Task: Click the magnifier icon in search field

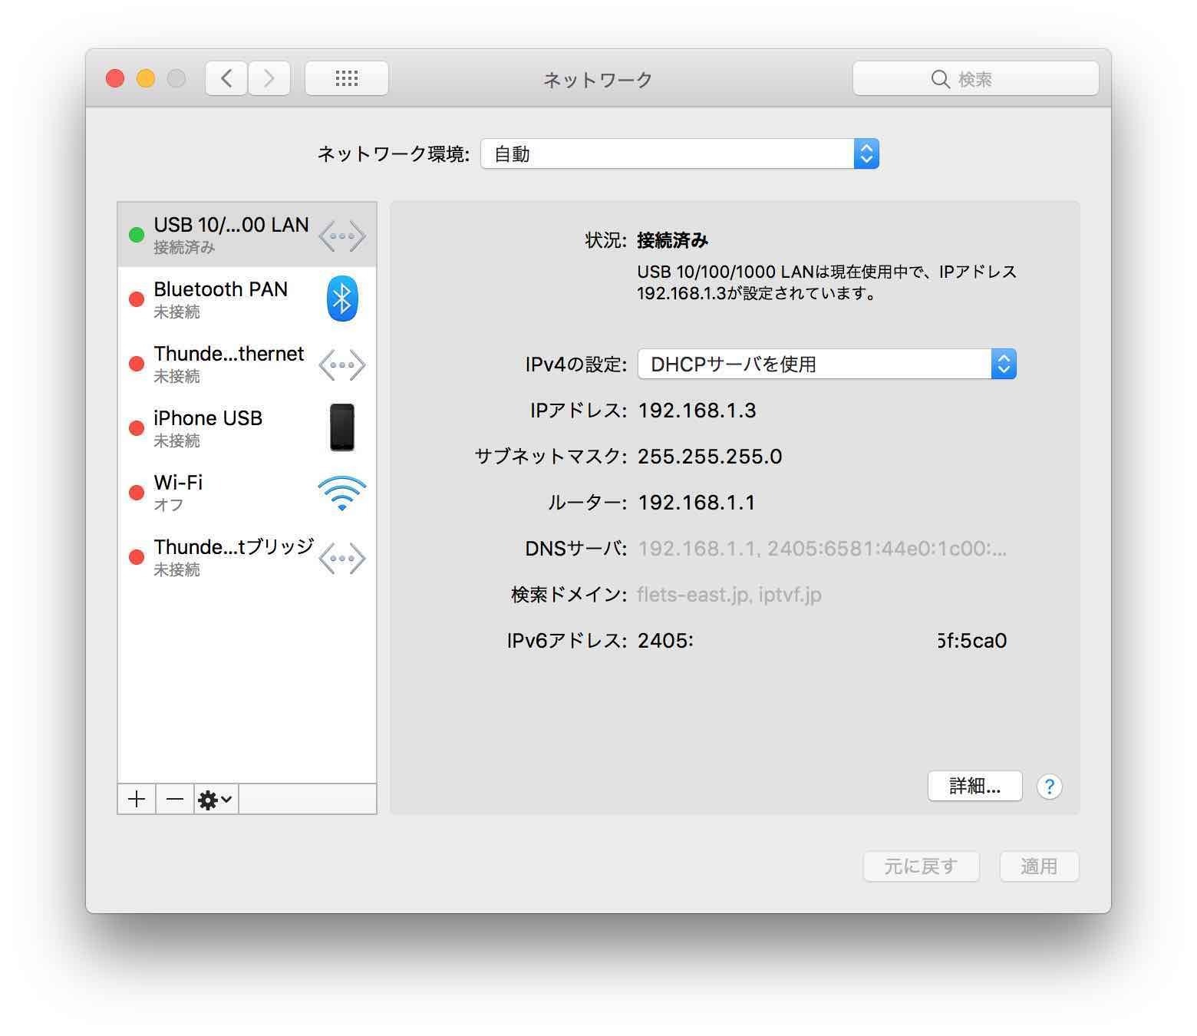Action: 940,79
